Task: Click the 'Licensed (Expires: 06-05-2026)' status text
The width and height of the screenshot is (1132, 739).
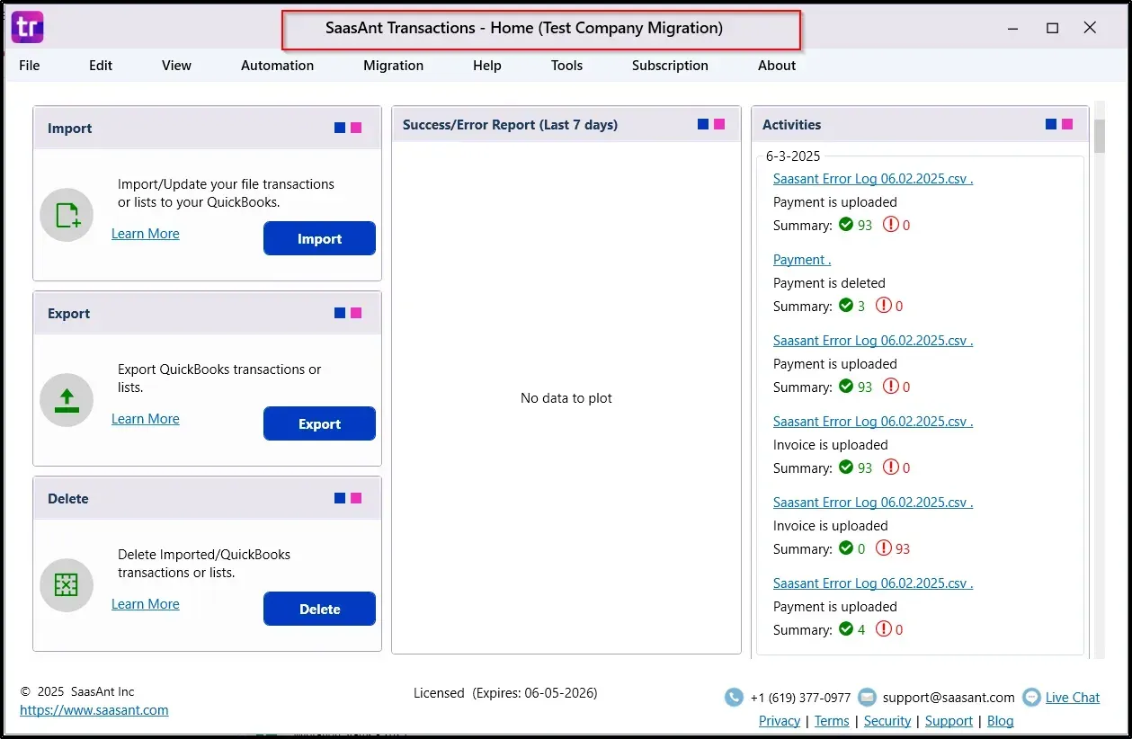Action: tap(505, 693)
